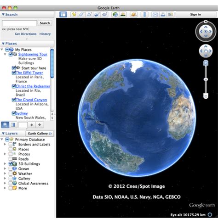Uncheck the Sightseeing Tour checkbox
This screenshot has width=218, height=224.
pos(11,54)
